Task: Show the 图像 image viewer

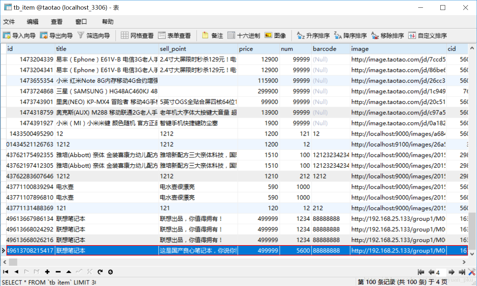Action: point(275,35)
